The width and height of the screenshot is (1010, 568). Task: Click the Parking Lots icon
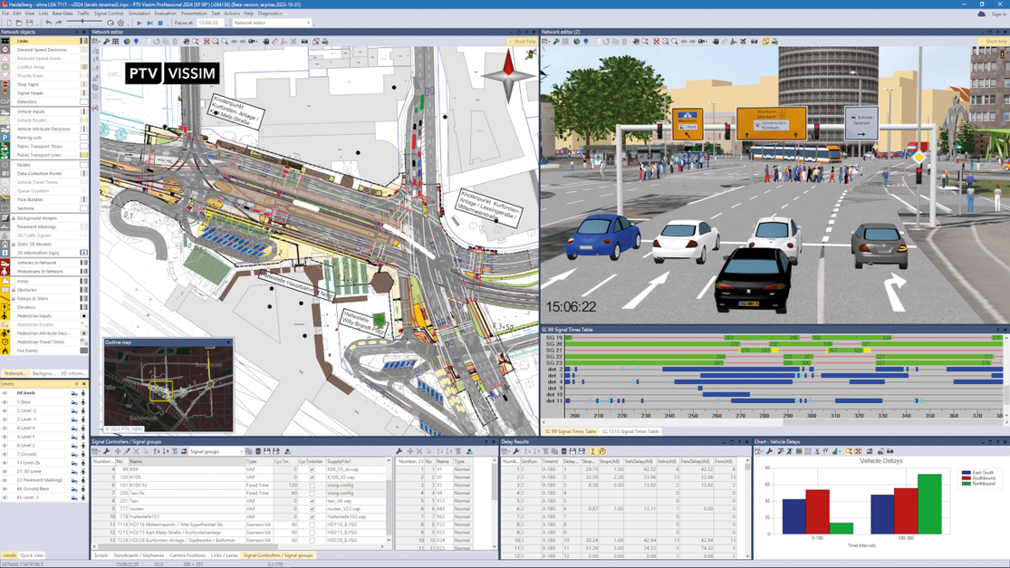coord(5,138)
